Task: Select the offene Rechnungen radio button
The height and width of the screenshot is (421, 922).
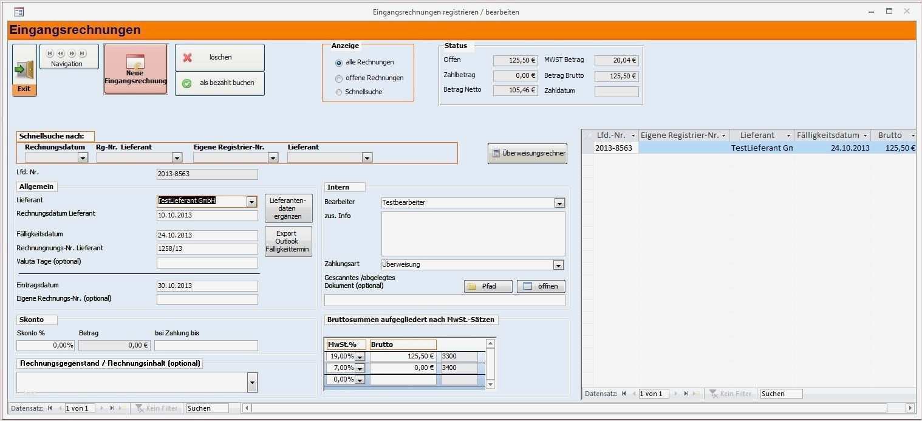Action: tap(340, 77)
